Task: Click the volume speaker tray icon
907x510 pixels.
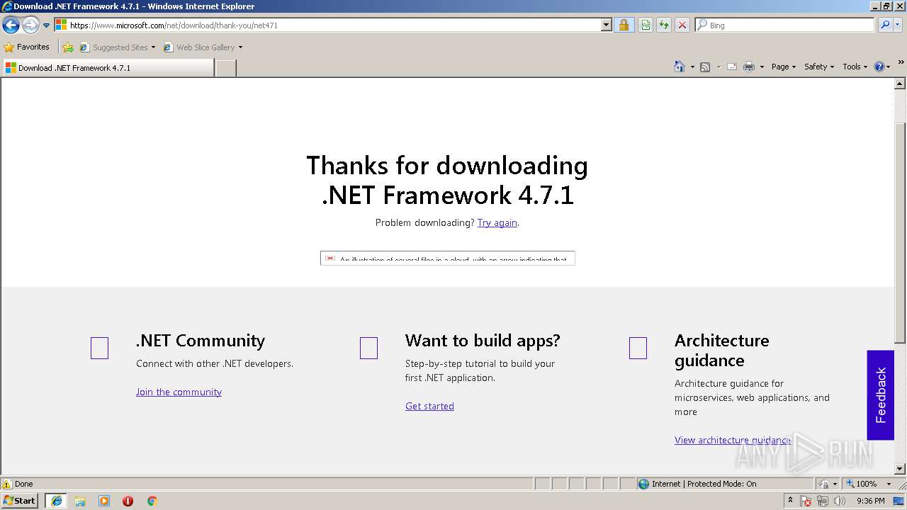Action: 840,501
